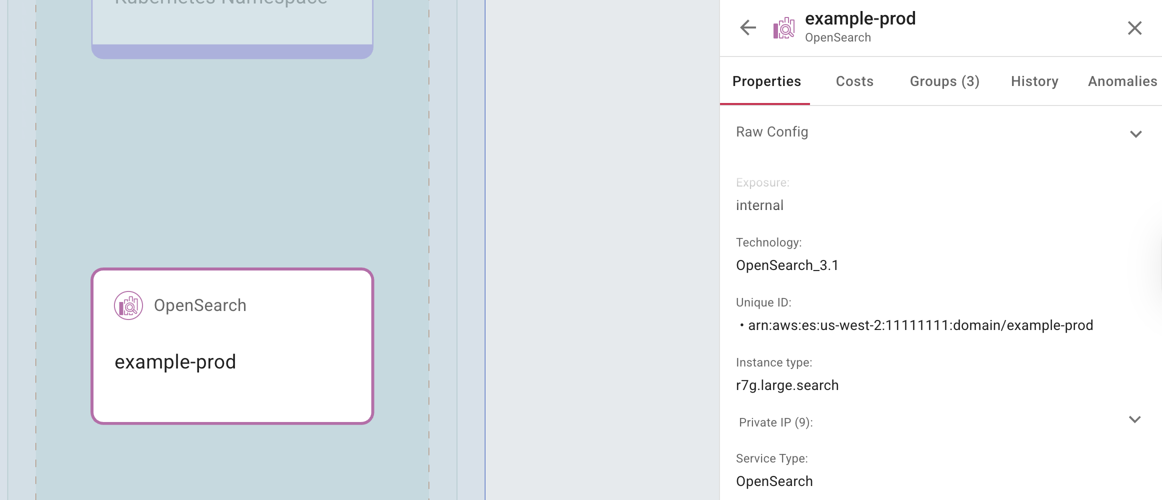Click the OpenSearch_3.1 technology value
Screen dimensions: 1162x500
[x=788, y=265]
